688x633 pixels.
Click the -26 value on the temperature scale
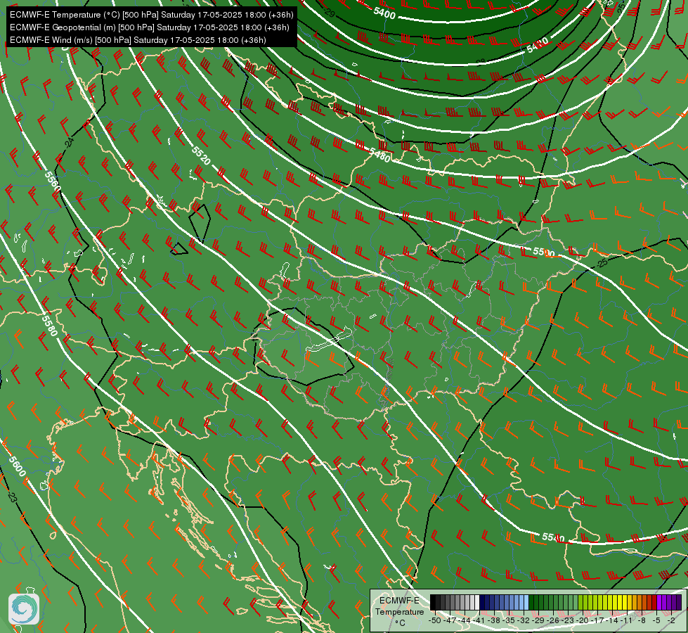(553, 620)
